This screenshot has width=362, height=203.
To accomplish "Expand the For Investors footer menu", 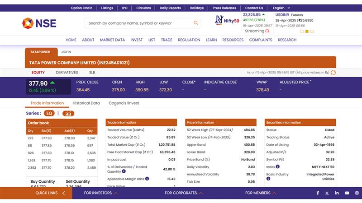I will (x=101, y=193).
